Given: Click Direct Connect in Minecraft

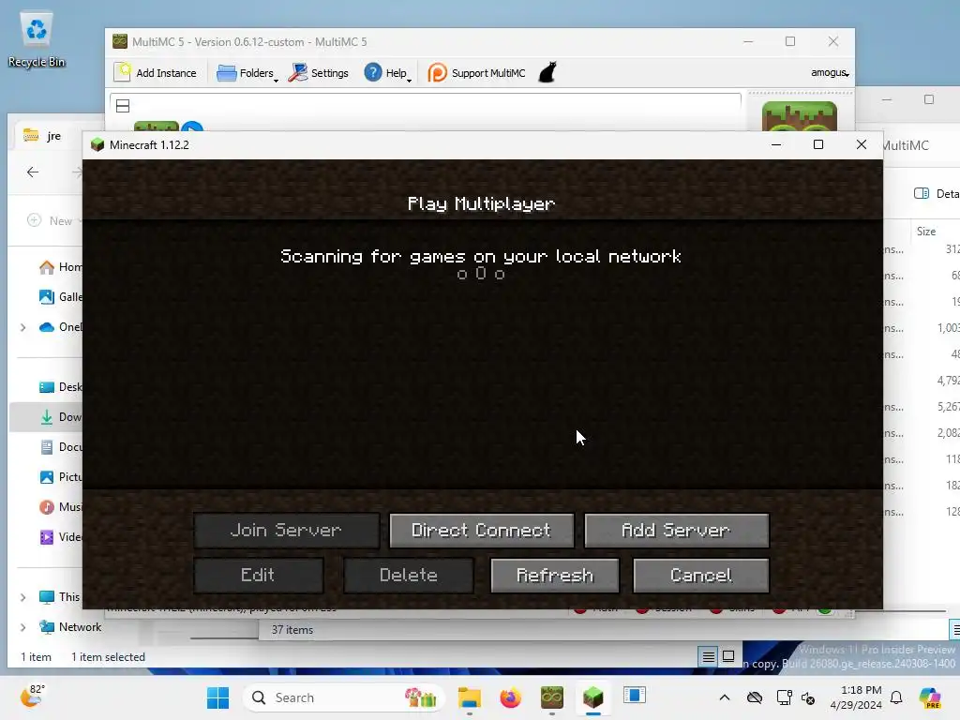Looking at the screenshot, I should coord(481,531).
